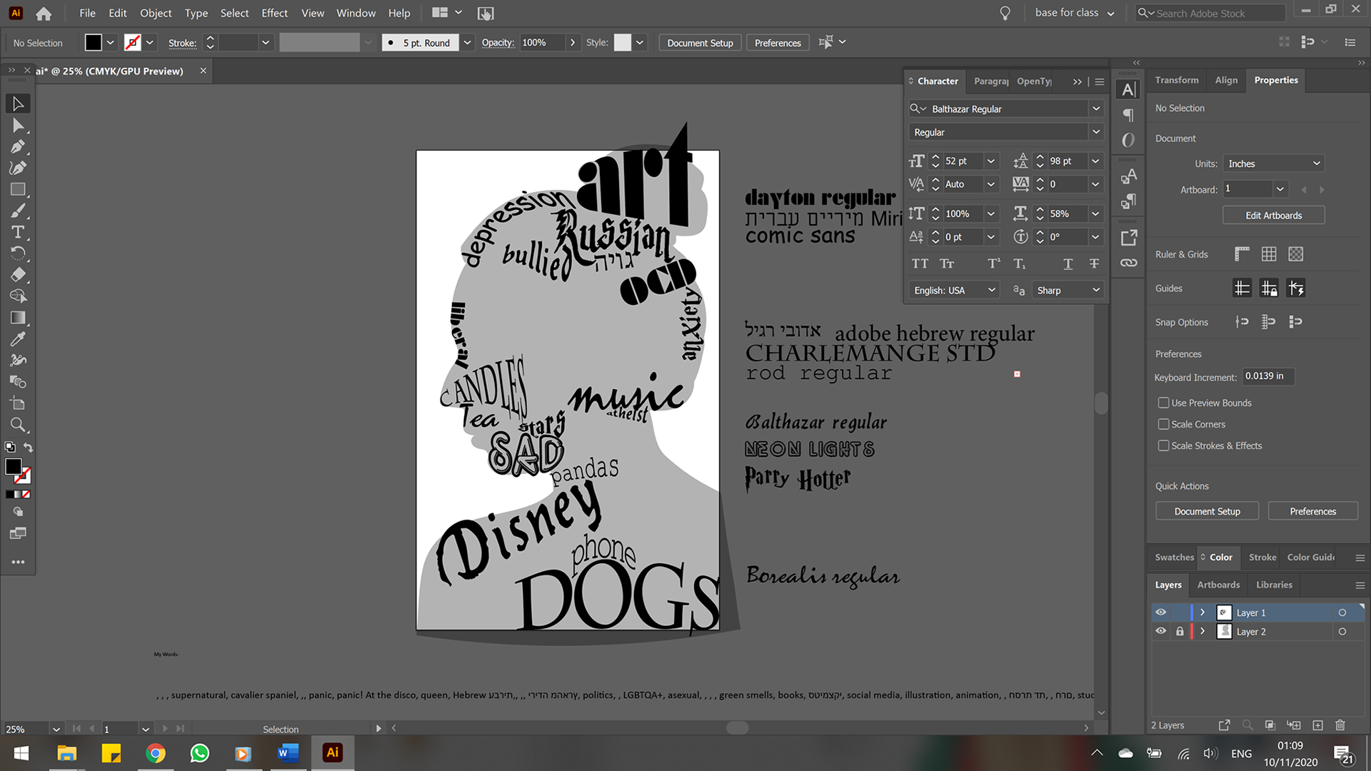Toggle Lock Guides icon

pos(1269,288)
